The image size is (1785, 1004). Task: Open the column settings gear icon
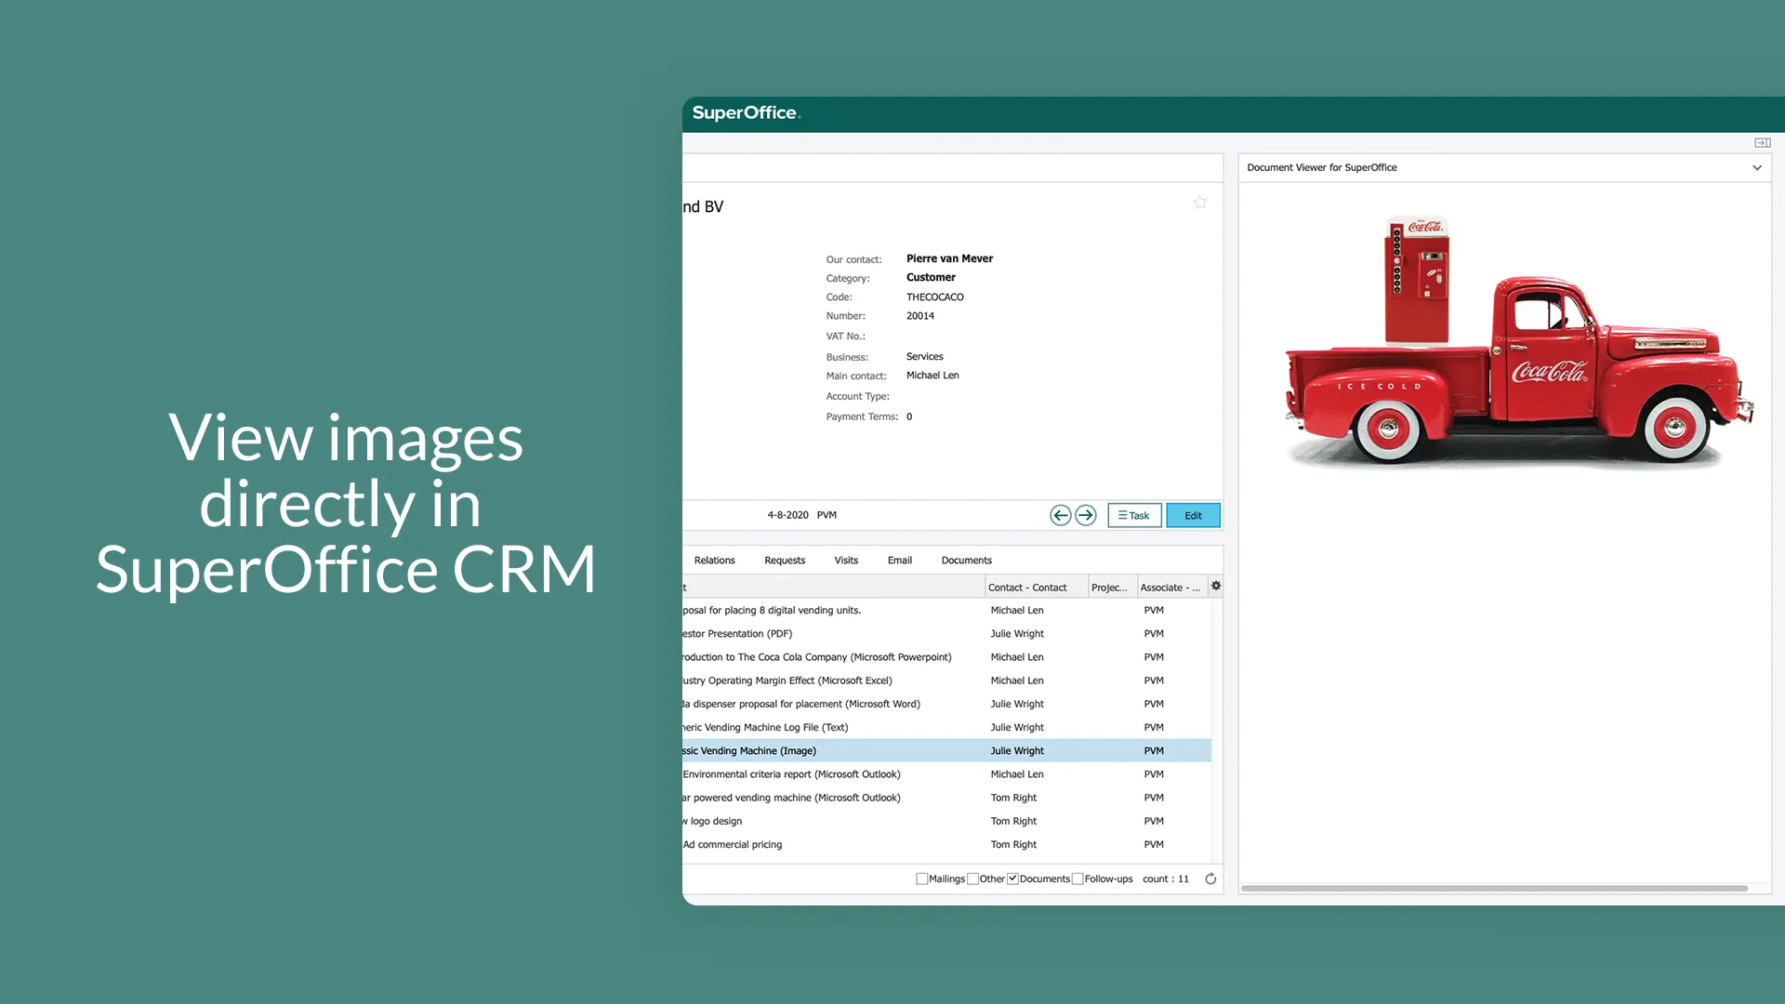tap(1216, 586)
